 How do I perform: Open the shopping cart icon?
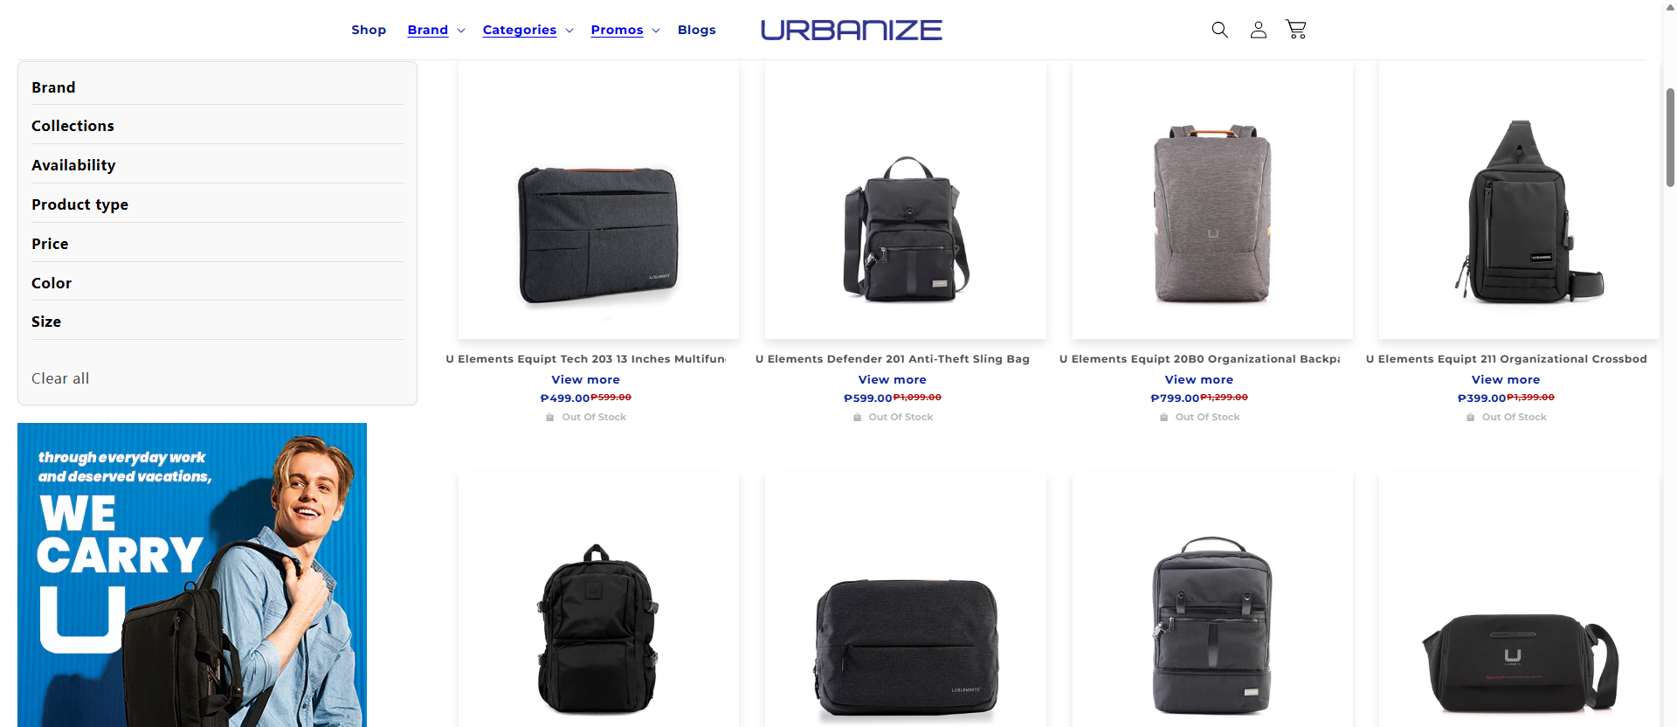pyautogui.click(x=1296, y=30)
